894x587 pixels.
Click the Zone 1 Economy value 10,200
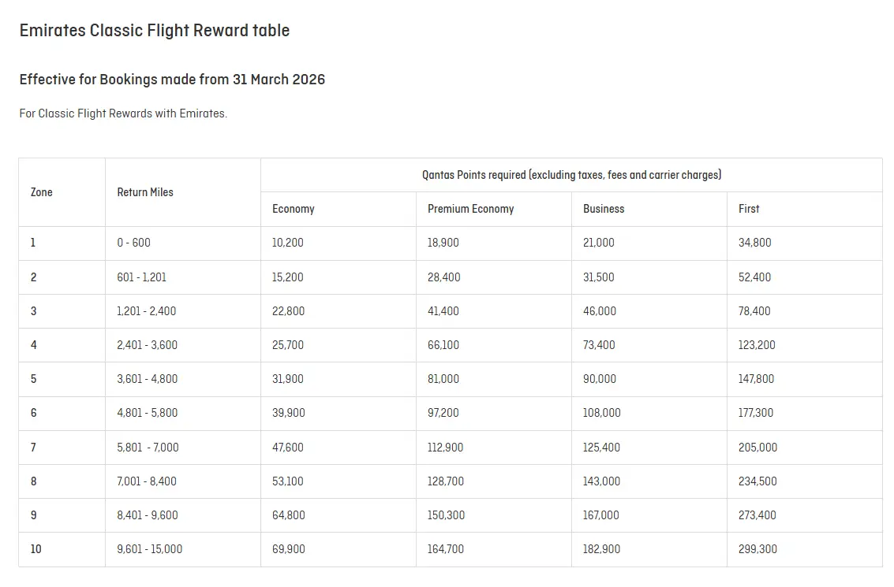288,243
